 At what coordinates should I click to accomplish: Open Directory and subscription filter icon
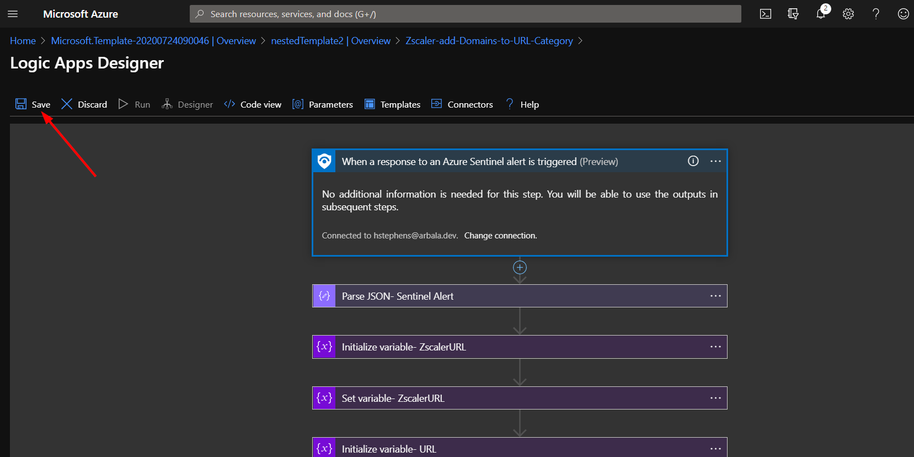(793, 14)
